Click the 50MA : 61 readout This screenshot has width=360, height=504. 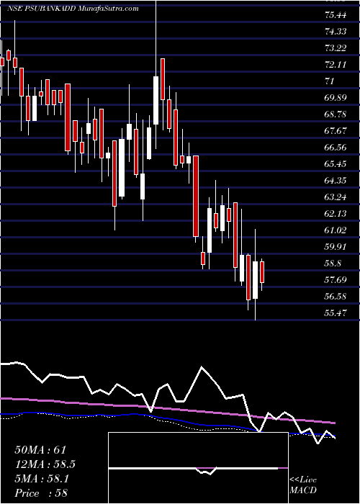click(40, 450)
